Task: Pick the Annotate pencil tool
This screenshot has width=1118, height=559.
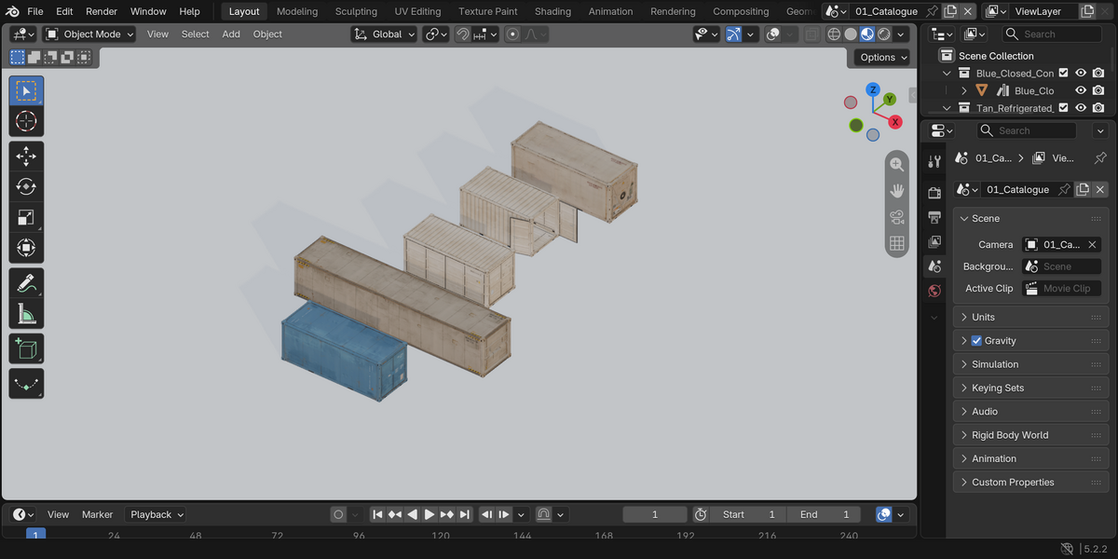Action: pos(26,282)
